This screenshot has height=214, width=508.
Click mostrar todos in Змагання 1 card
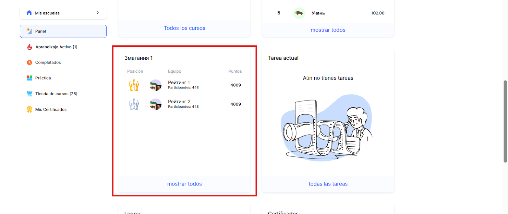click(184, 184)
